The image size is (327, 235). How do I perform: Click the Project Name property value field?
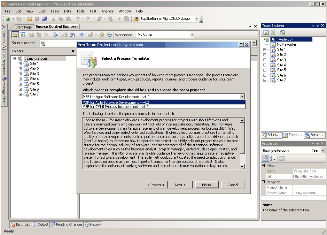click(309, 187)
